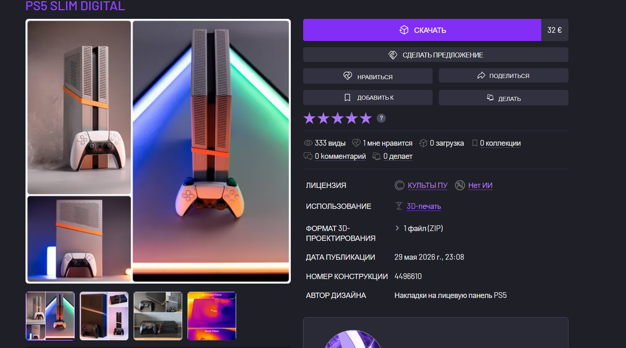Click the 3D printer usage icon
The image size is (626, 348).
point(399,206)
